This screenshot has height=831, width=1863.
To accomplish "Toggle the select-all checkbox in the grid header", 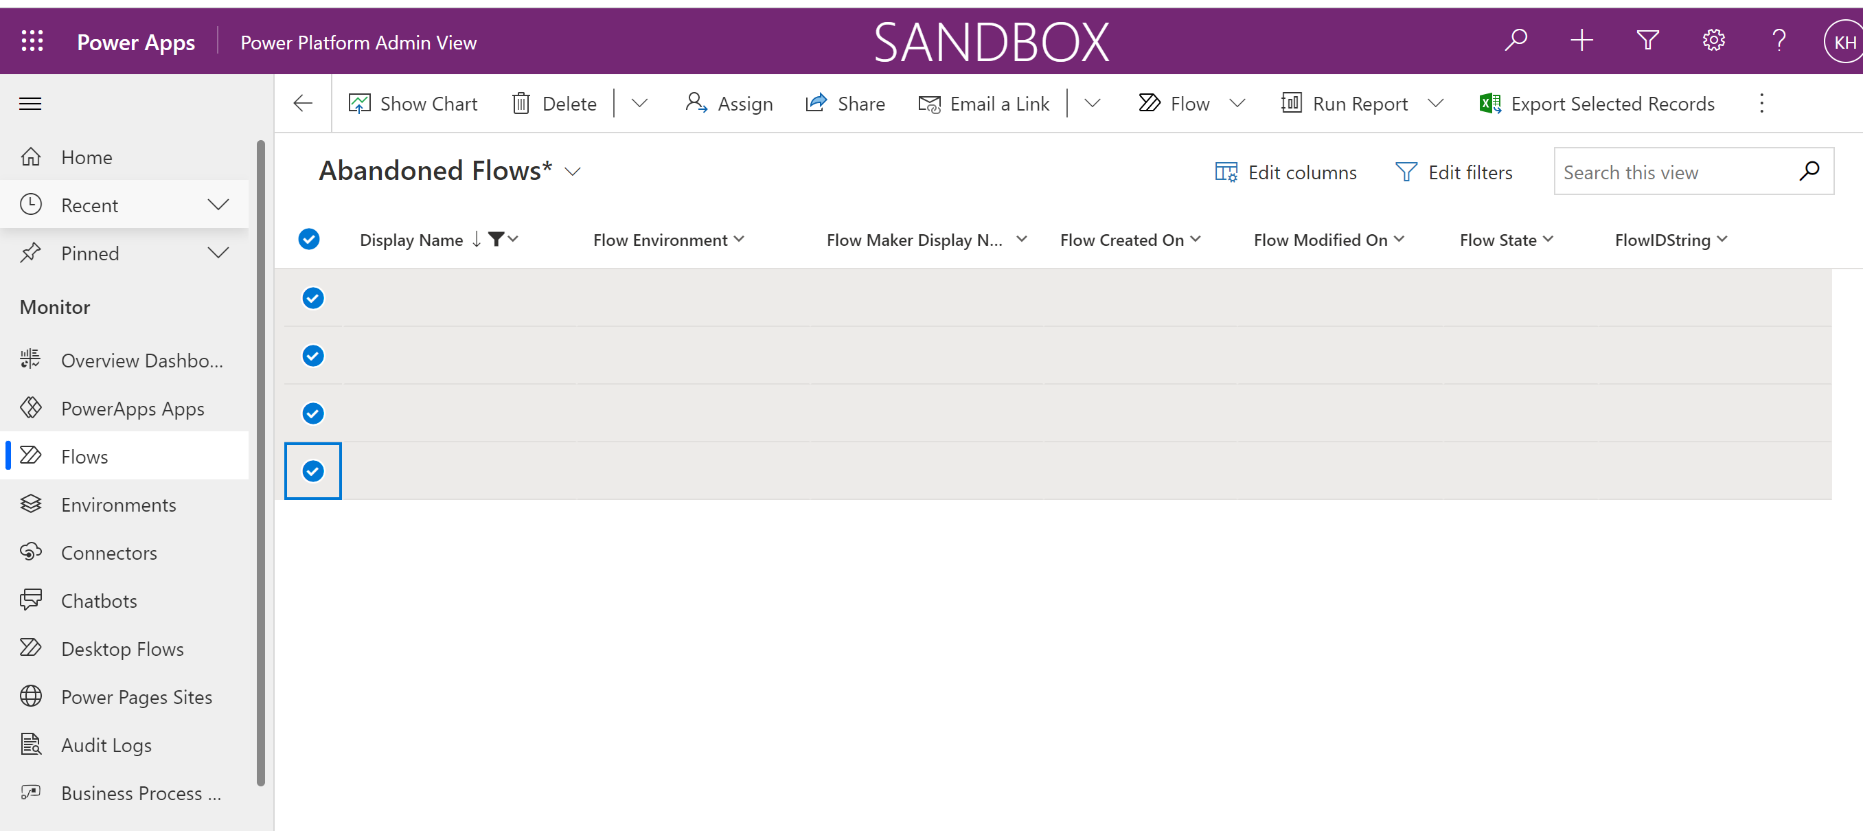I will 309,239.
